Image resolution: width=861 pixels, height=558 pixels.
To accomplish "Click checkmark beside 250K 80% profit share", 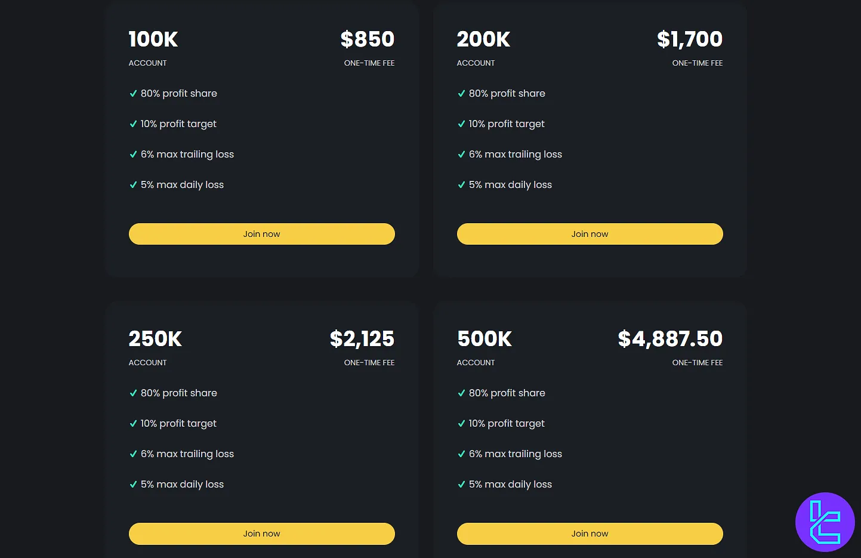I will (x=133, y=393).
